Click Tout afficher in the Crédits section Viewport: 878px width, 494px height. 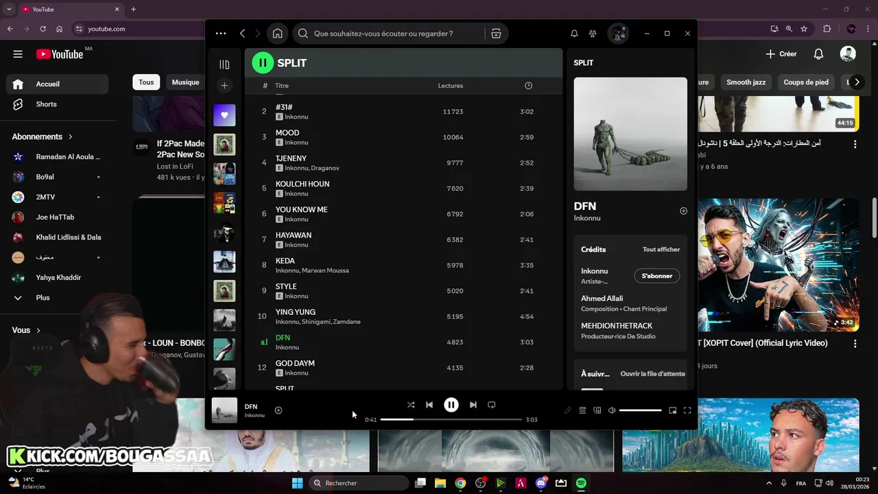(x=661, y=250)
